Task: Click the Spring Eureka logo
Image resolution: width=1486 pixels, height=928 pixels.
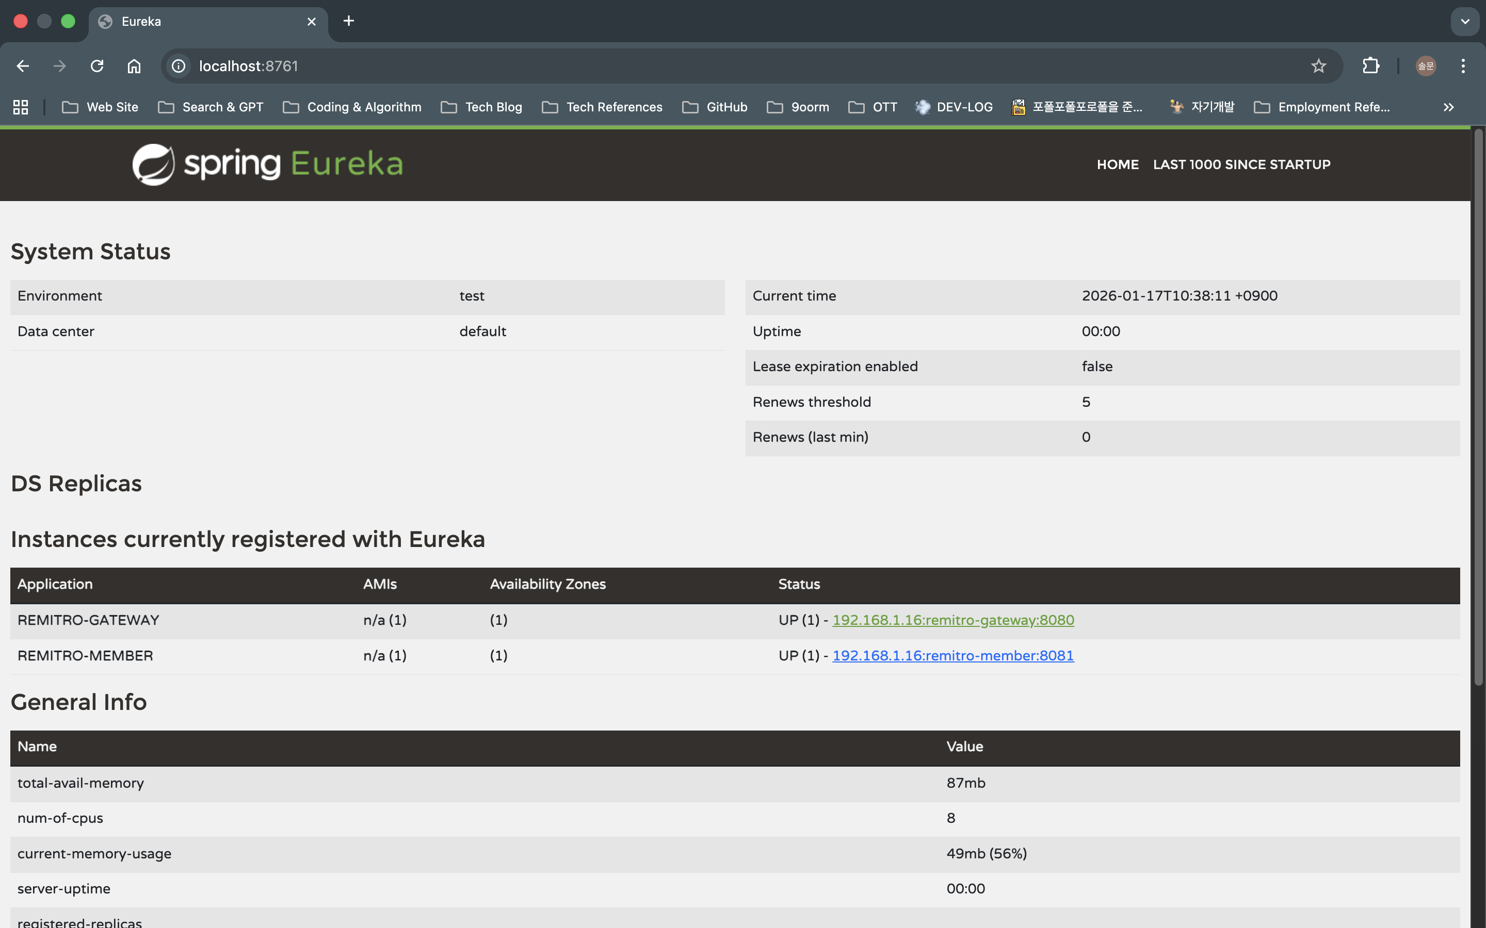Action: (268, 164)
